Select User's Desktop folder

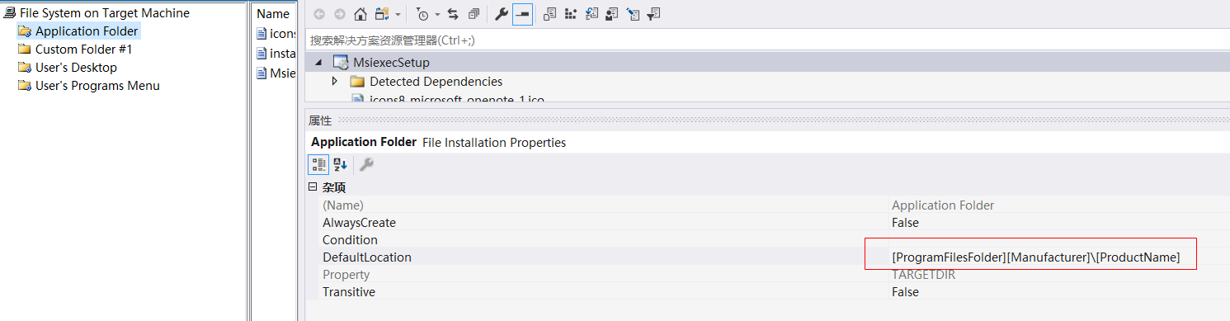point(76,68)
